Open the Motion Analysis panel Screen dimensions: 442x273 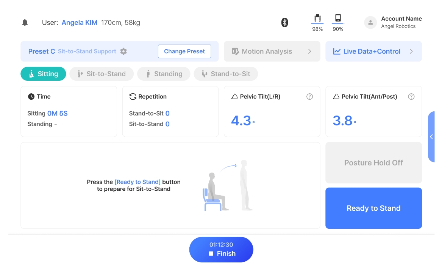tap(272, 51)
